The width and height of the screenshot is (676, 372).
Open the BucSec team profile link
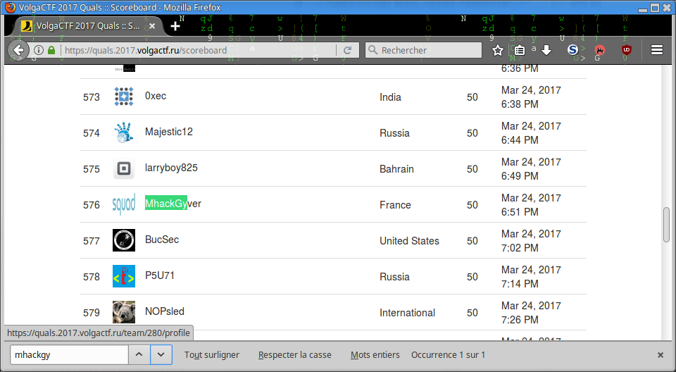[x=162, y=240]
